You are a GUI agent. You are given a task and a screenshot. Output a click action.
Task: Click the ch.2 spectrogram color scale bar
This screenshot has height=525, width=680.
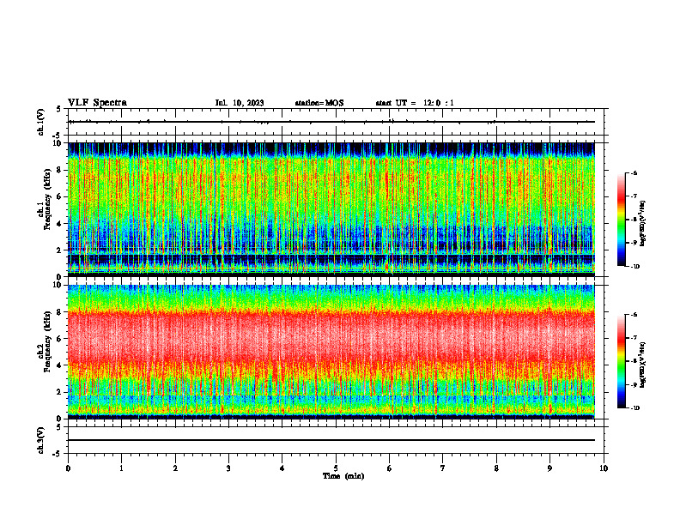click(622, 361)
